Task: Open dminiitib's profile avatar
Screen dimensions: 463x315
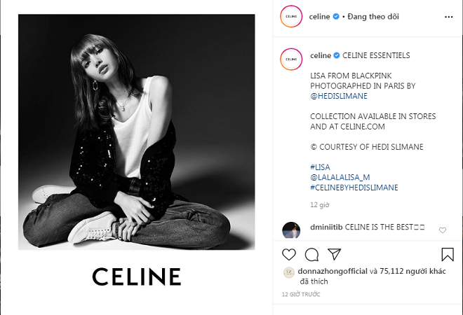Action: [x=291, y=230]
